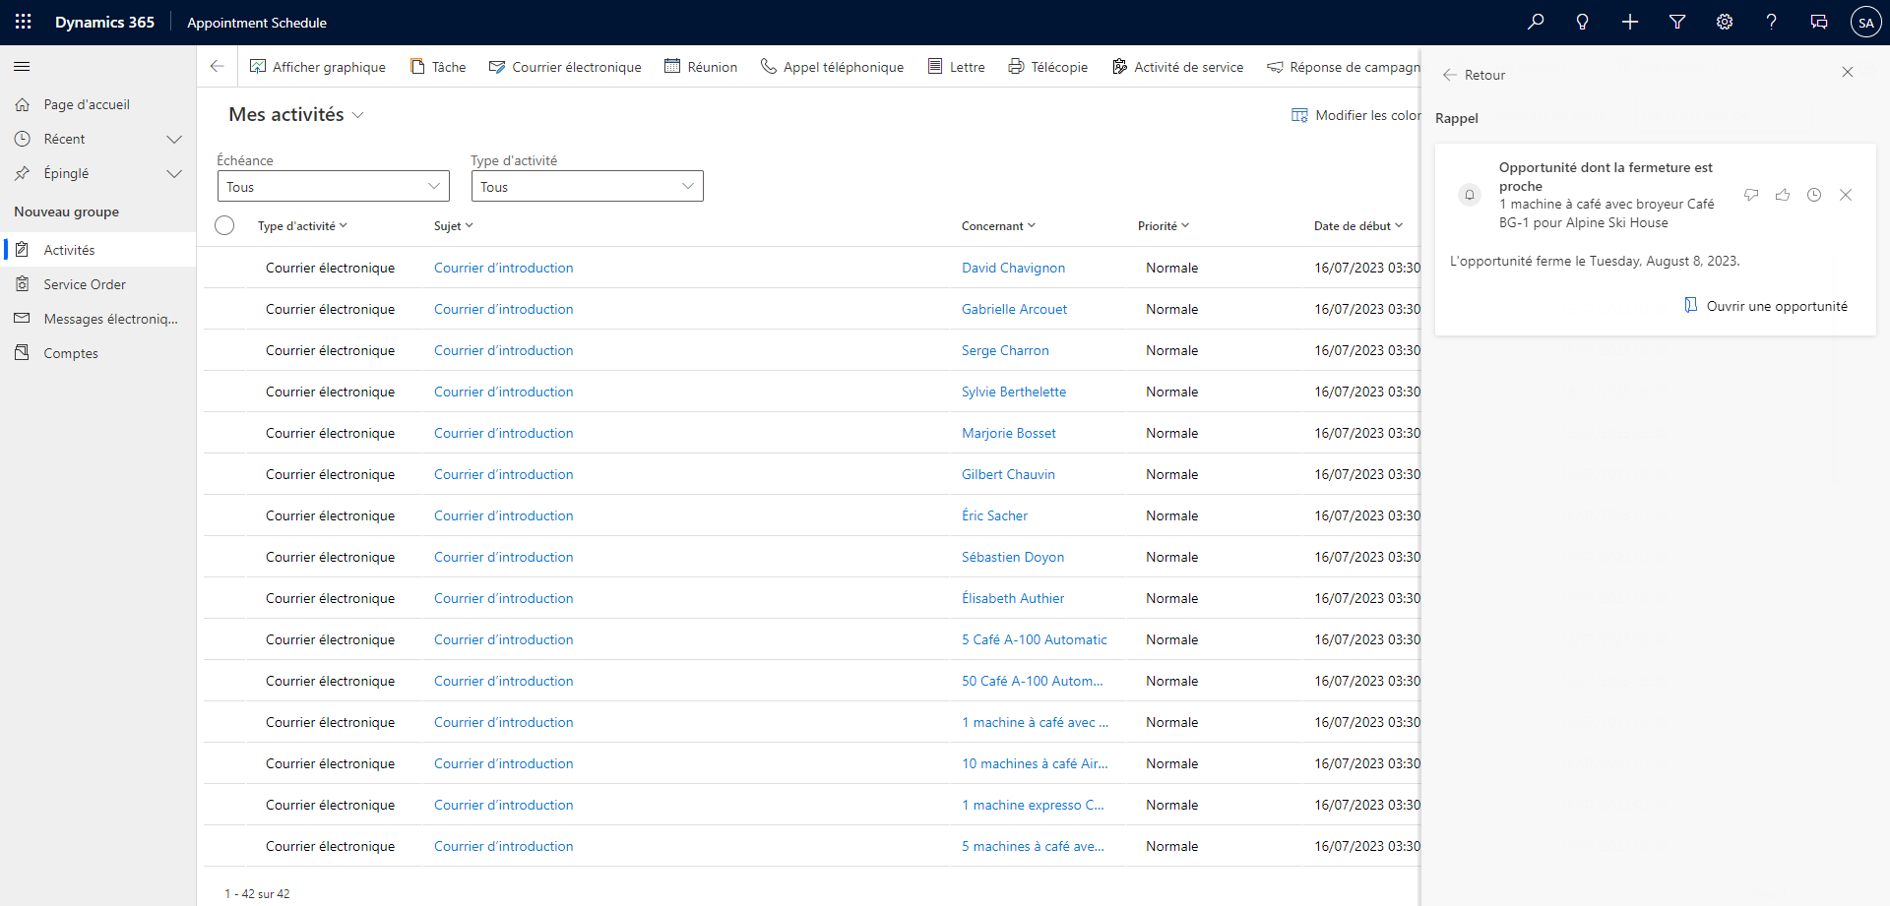Open the Sébastien Doyon contact link
Viewport: 1890px width, 906px height.
tap(1013, 557)
